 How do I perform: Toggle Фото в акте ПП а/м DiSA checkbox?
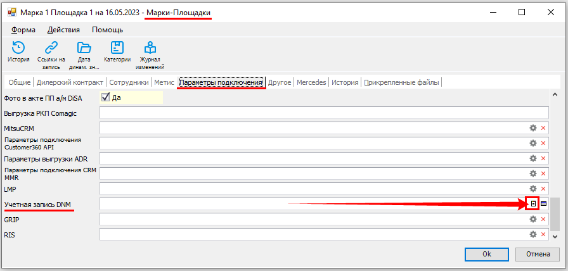pos(105,98)
